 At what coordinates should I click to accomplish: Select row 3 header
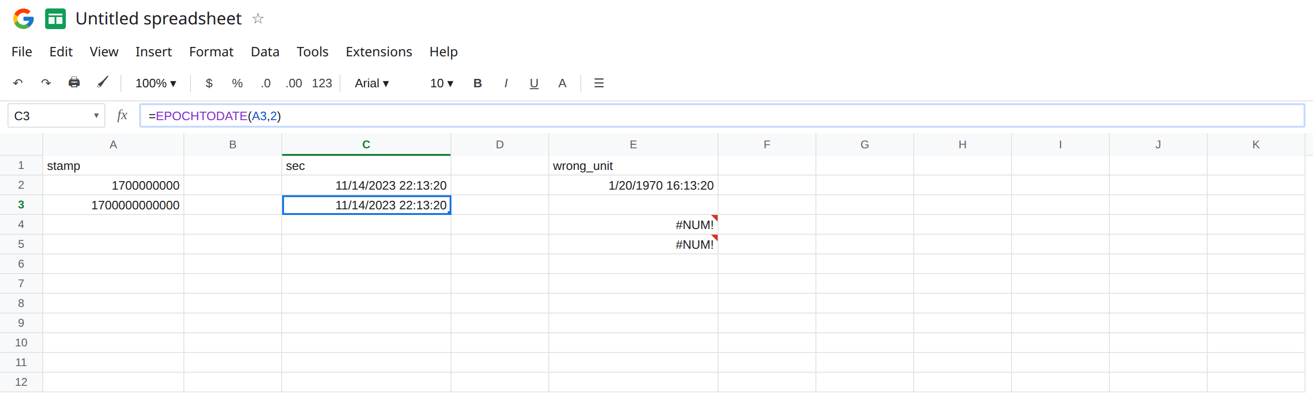click(x=21, y=205)
